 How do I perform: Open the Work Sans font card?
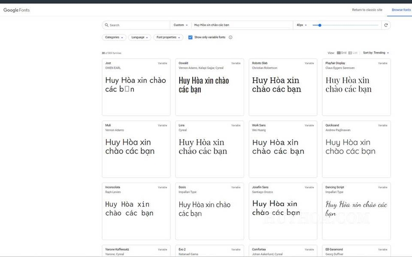click(283, 149)
